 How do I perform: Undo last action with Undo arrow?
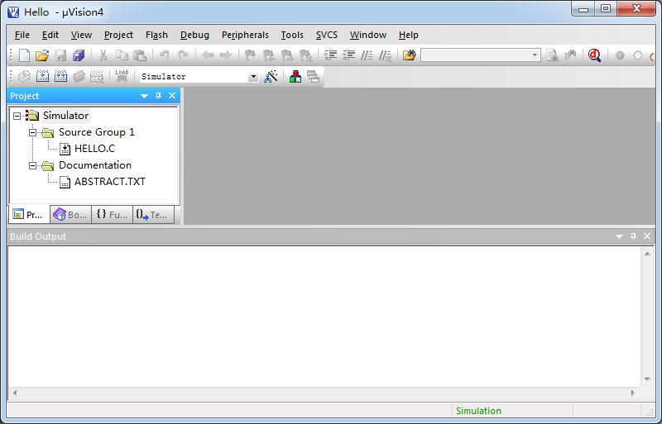[164, 55]
